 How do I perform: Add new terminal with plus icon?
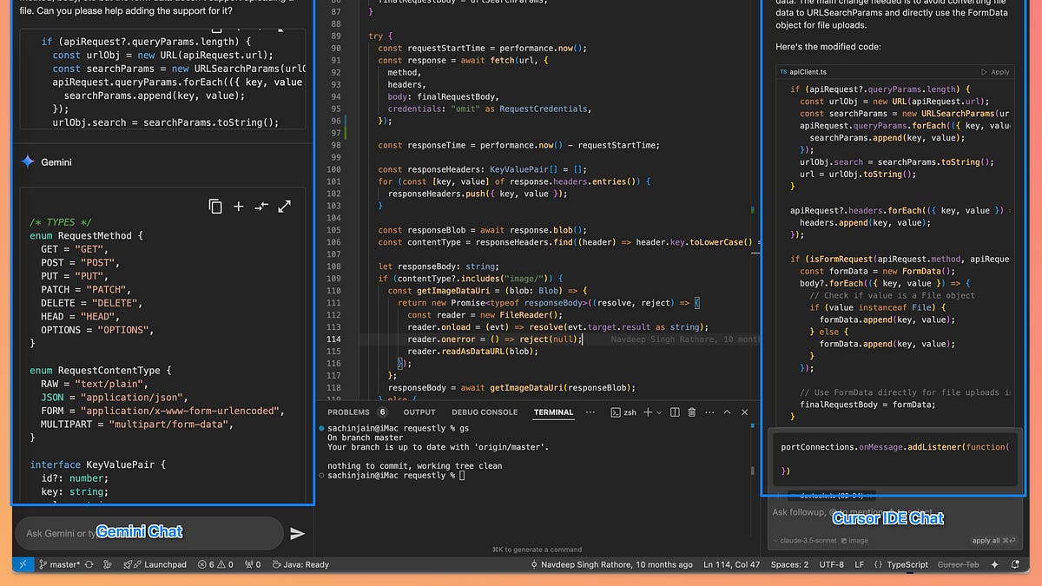point(648,412)
